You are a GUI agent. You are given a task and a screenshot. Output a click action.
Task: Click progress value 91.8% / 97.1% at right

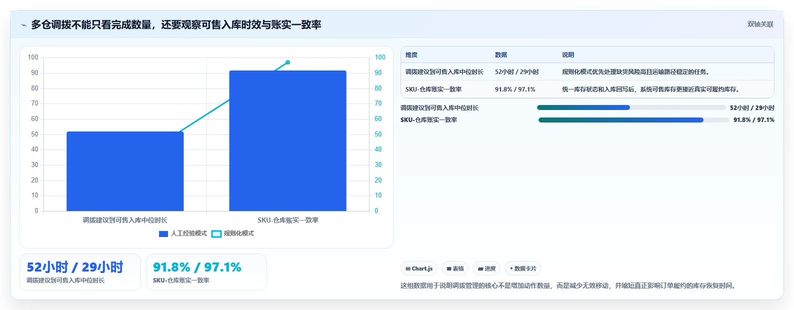tap(754, 120)
